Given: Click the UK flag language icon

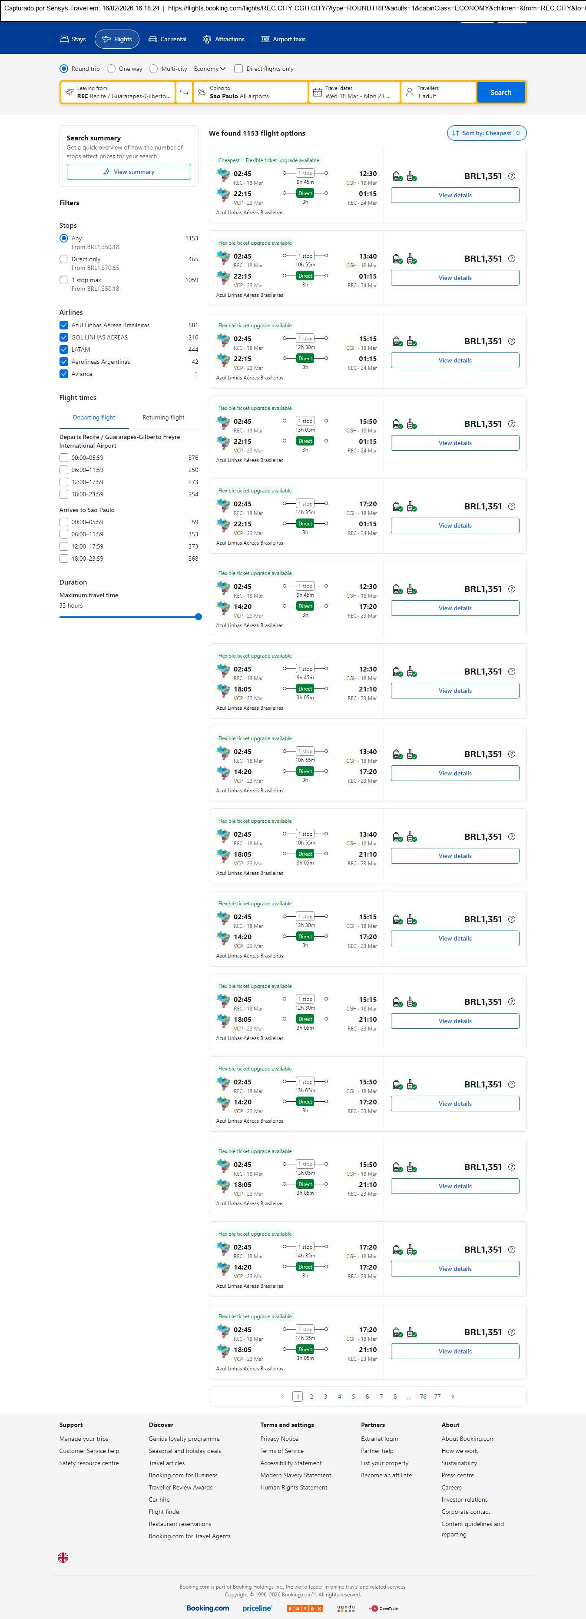Looking at the screenshot, I should [63, 1557].
